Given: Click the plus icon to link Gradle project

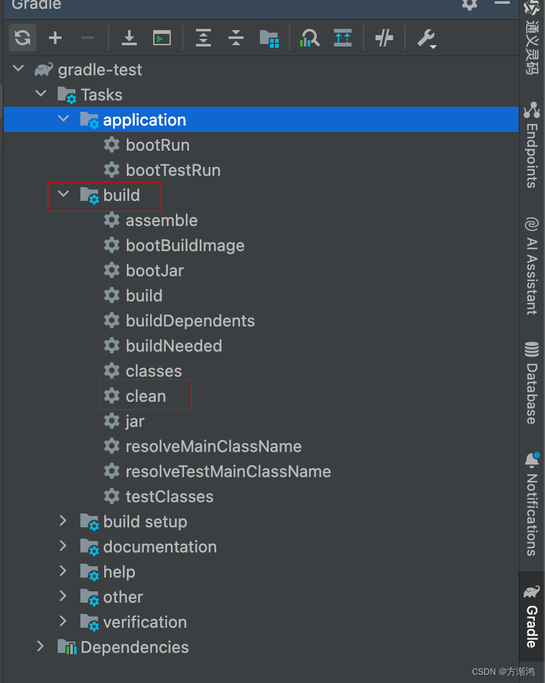Looking at the screenshot, I should (55, 38).
